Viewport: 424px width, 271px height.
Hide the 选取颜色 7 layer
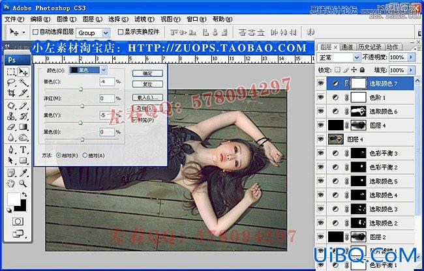click(x=321, y=83)
